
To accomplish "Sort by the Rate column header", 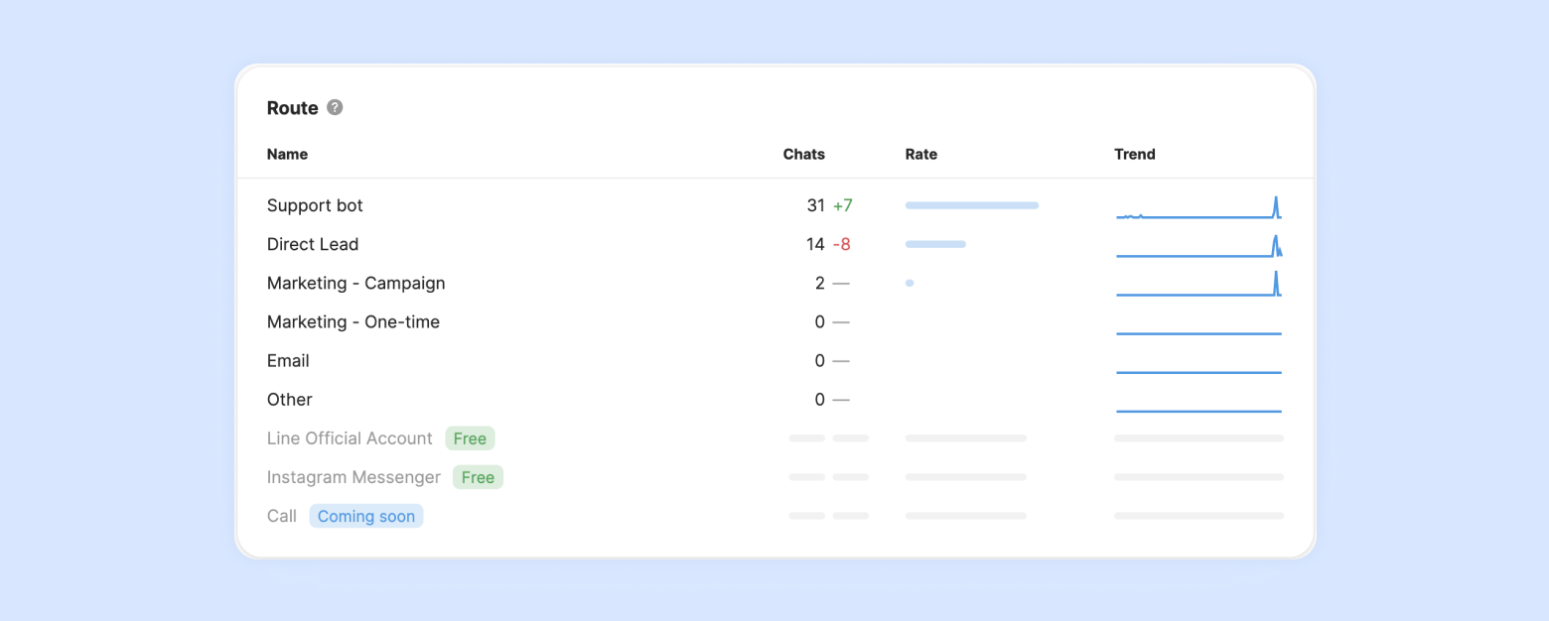I will point(920,154).
